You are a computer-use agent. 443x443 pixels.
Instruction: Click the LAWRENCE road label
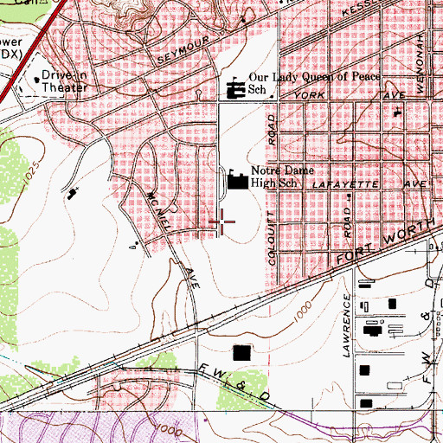point(347,325)
